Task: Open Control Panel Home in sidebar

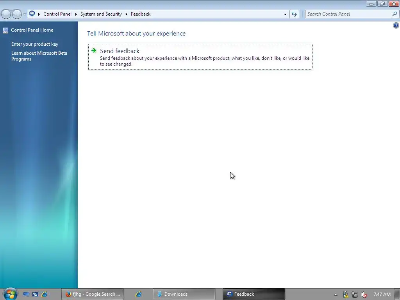Action: (32, 30)
